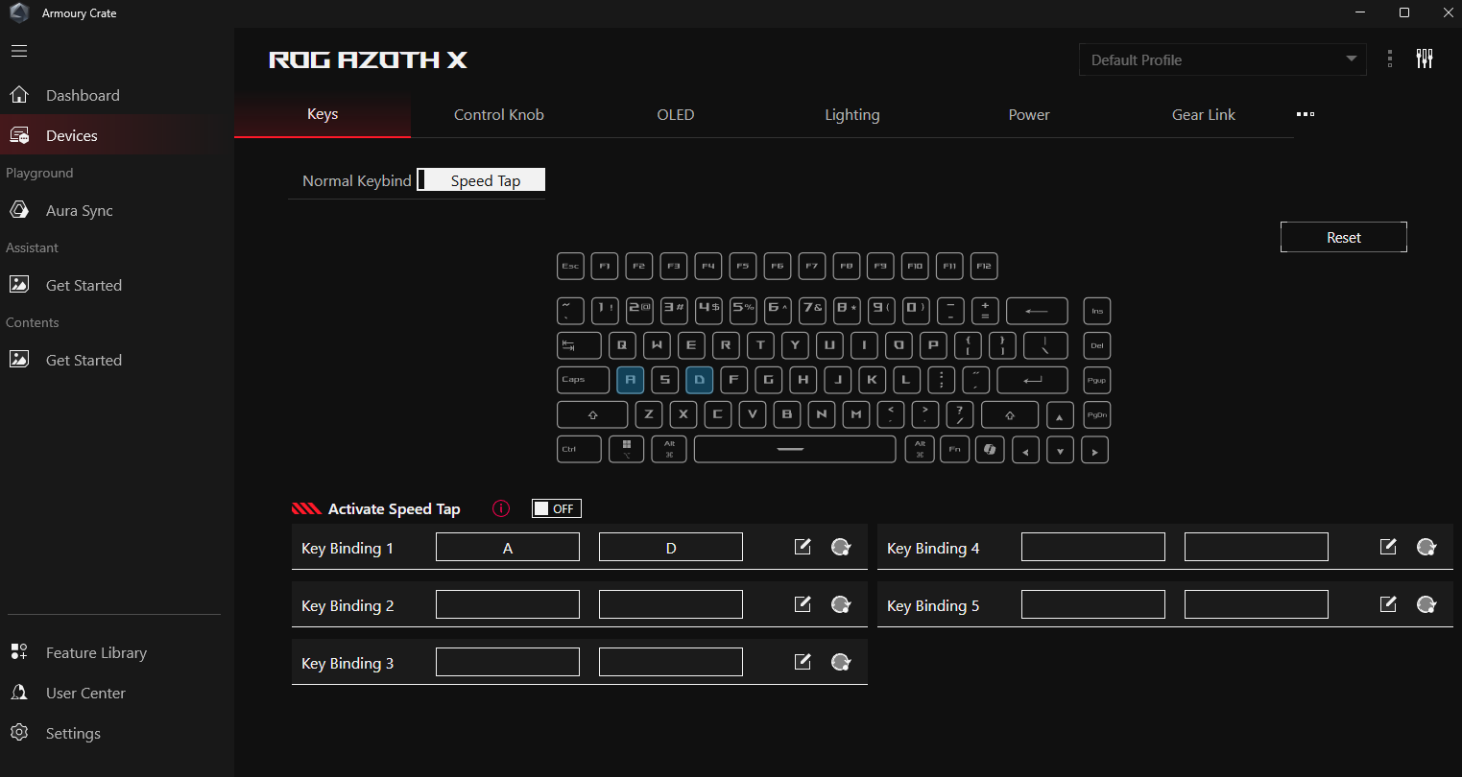1462x777 pixels.
Task: Reset Key Binding 5 with round icon
Action: click(x=1426, y=604)
